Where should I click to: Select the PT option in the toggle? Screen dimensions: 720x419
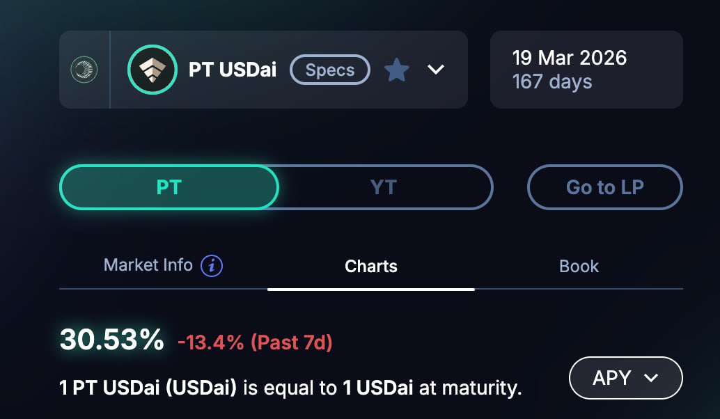[169, 187]
